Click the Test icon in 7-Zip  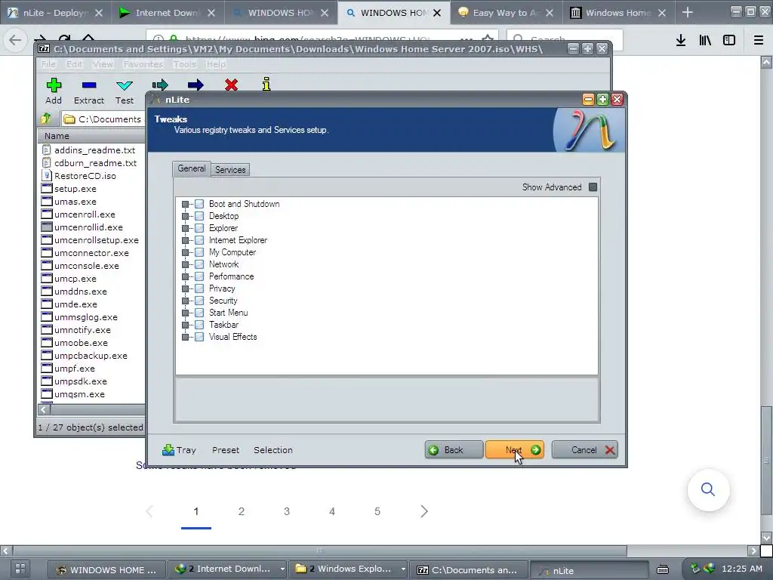click(x=125, y=86)
